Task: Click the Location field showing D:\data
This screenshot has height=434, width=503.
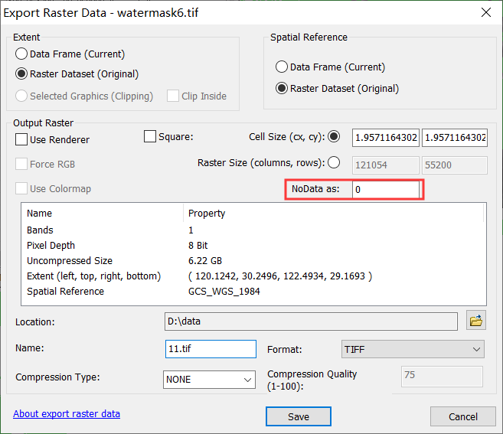Action: [311, 321]
